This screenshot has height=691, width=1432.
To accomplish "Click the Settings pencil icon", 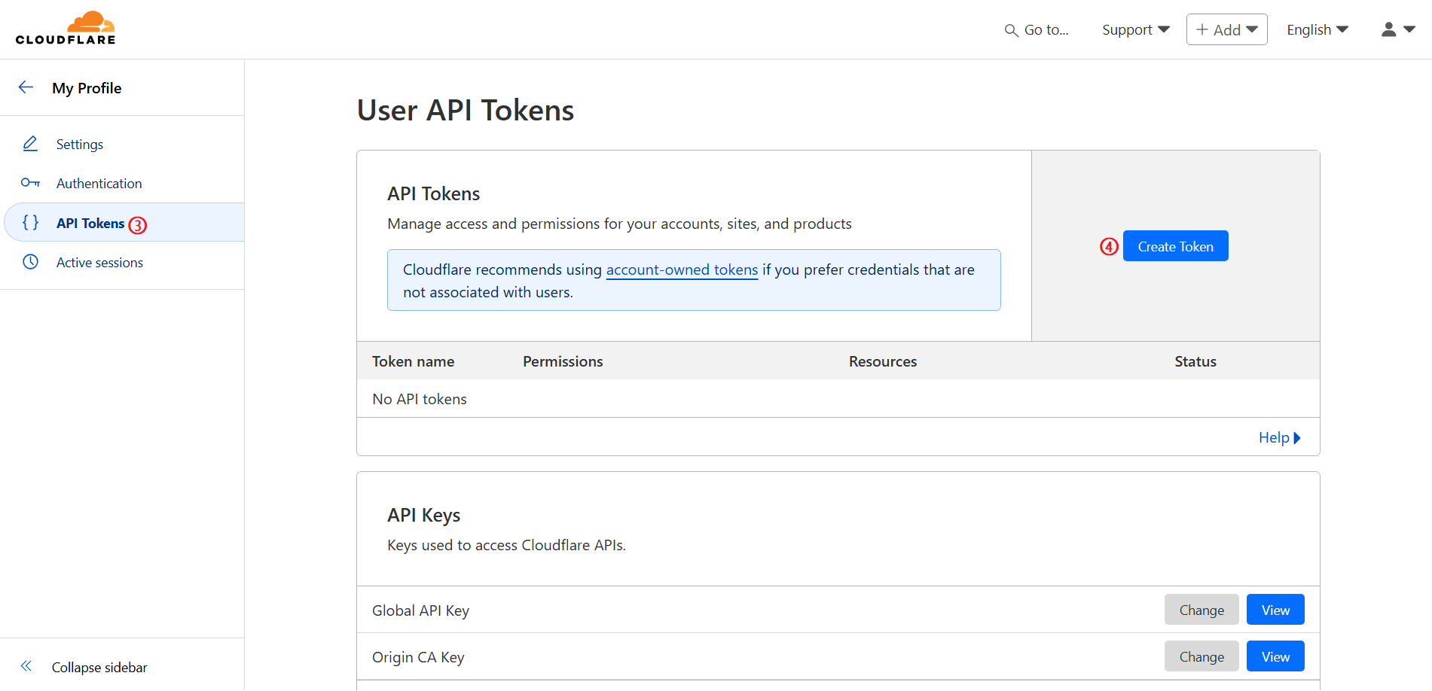I will [x=30, y=144].
